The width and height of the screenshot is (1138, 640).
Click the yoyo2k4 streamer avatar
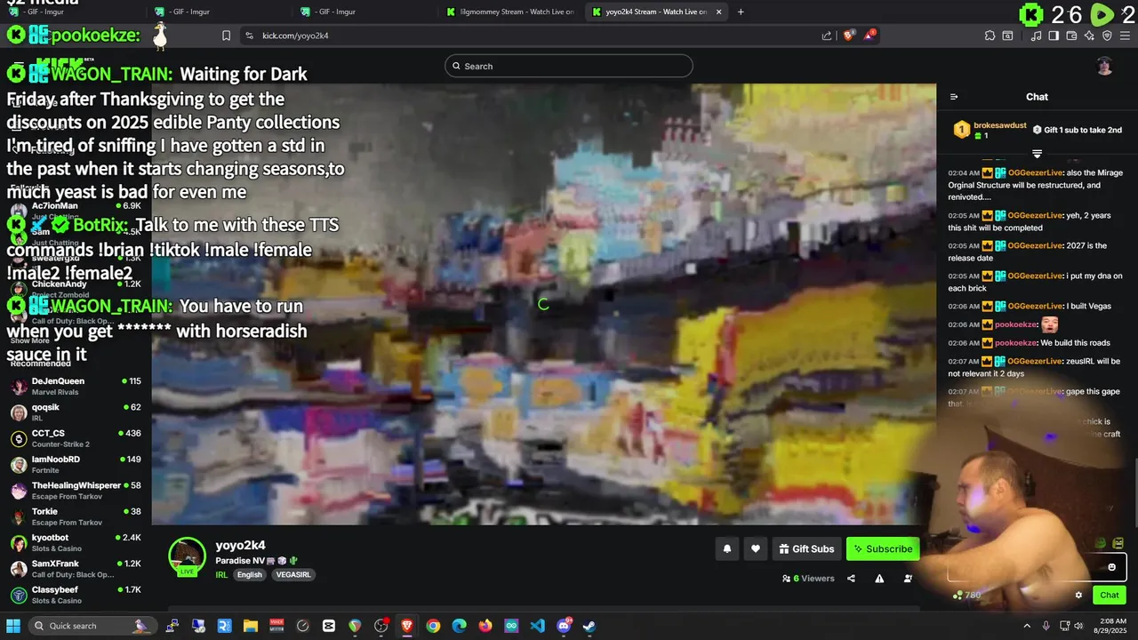(x=187, y=556)
